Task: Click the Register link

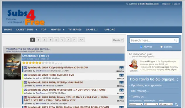Action: 166,4
